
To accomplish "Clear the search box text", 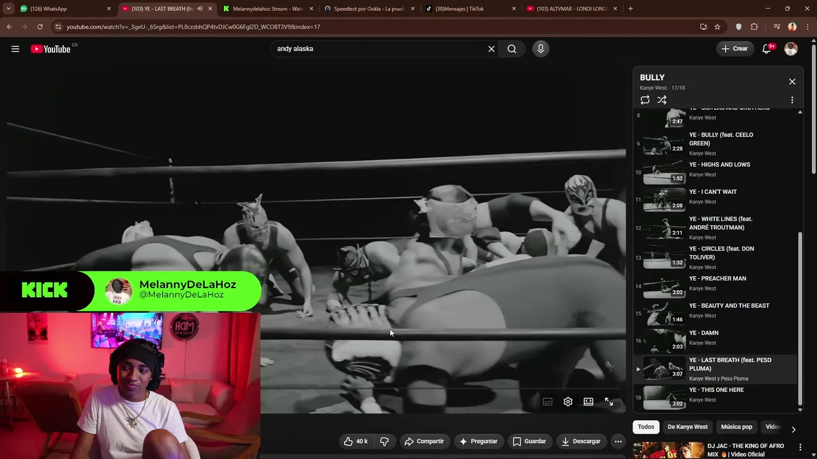I will [491, 49].
